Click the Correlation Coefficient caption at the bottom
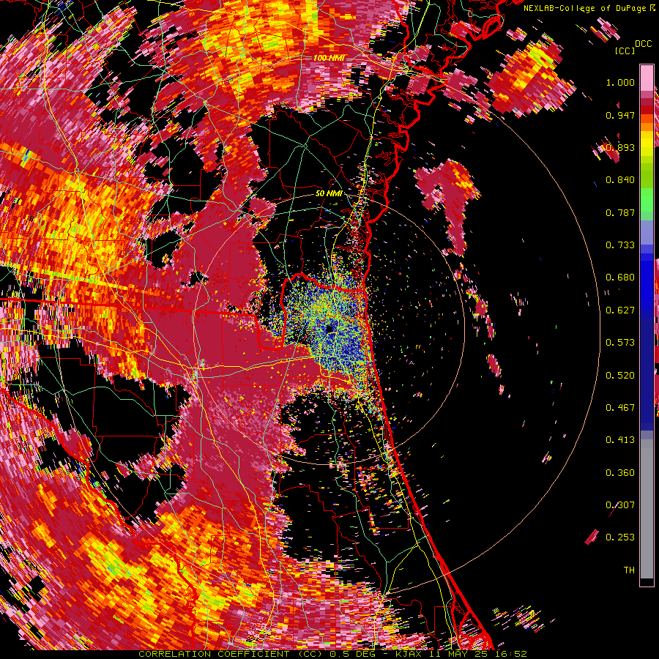The width and height of the screenshot is (659, 659). [332, 654]
